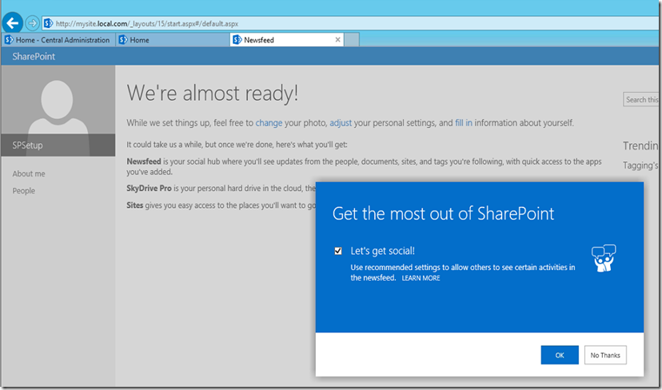Switch to Home - Central Administration tab
Screen dimensions: 662x390
pos(58,40)
